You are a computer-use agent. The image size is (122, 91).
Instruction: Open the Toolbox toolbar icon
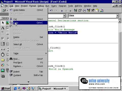[x=93, y=10]
